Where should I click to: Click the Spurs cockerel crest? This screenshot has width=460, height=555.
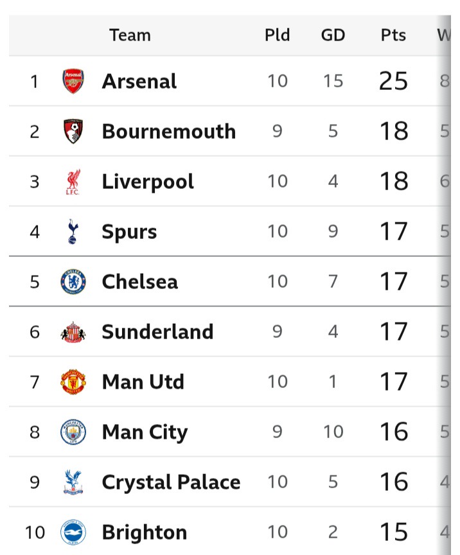pos(73,232)
